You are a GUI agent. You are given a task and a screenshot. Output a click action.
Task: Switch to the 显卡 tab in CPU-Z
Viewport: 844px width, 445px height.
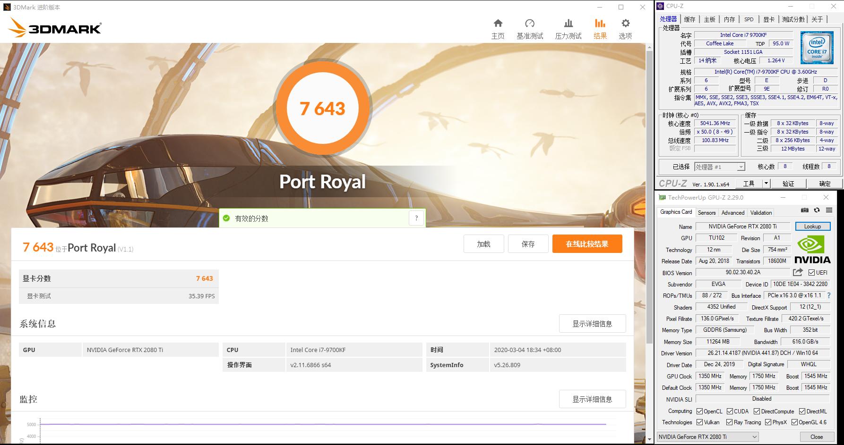[769, 19]
